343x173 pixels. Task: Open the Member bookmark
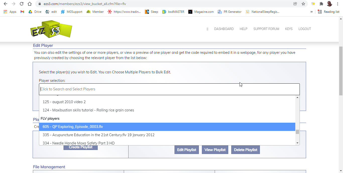(95, 12)
